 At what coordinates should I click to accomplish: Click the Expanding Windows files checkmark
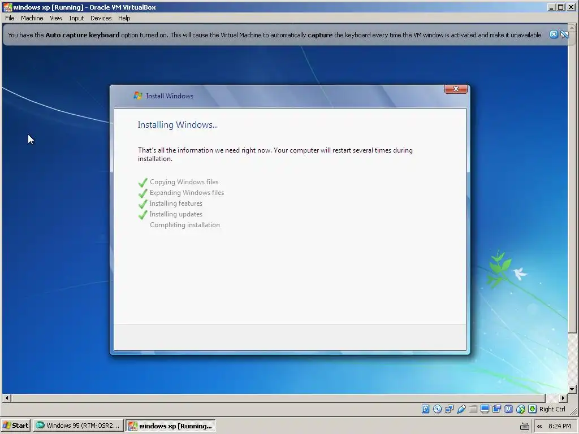click(143, 193)
